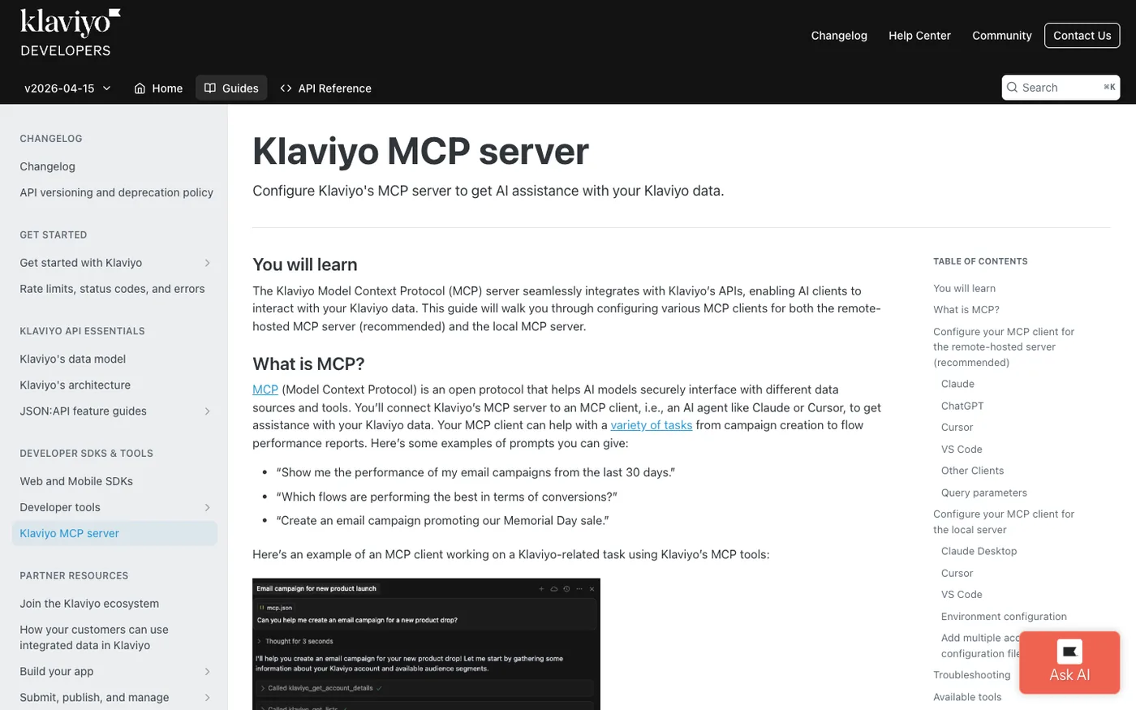Open Klaviyo's data model page
Screen dimensions: 1136x710
click(73, 359)
